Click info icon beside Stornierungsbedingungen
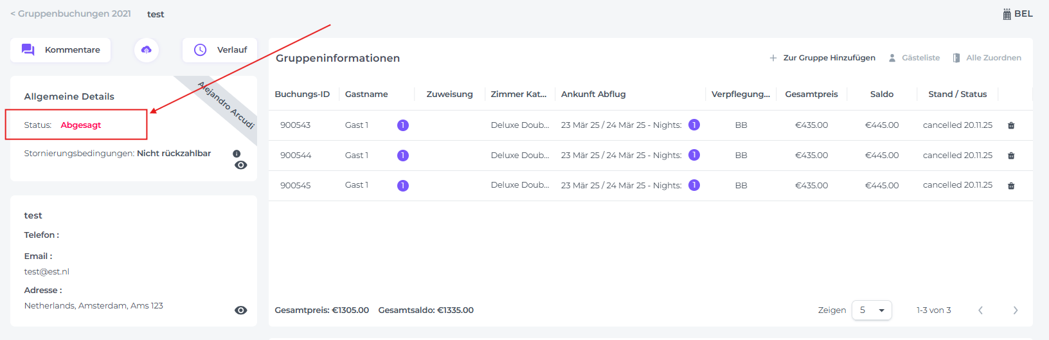This screenshot has width=1049, height=340. pyautogui.click(x=237, y=154)
